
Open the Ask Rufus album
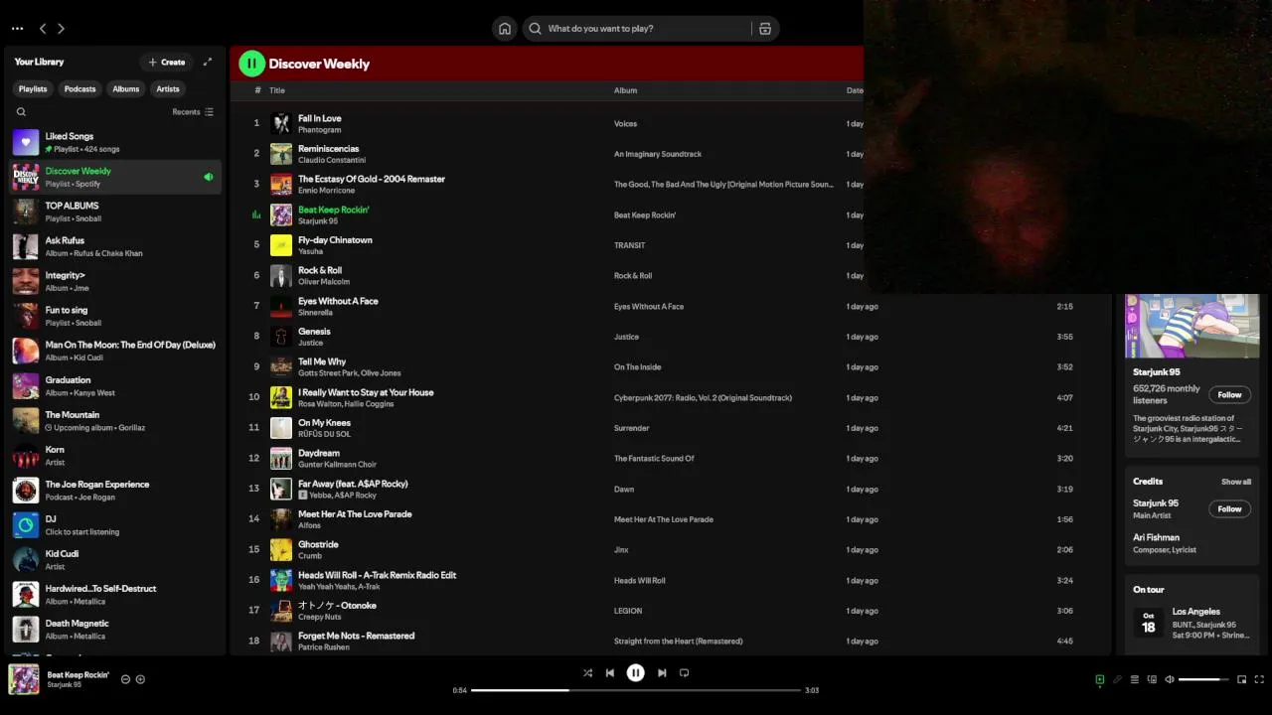[115, 246]
